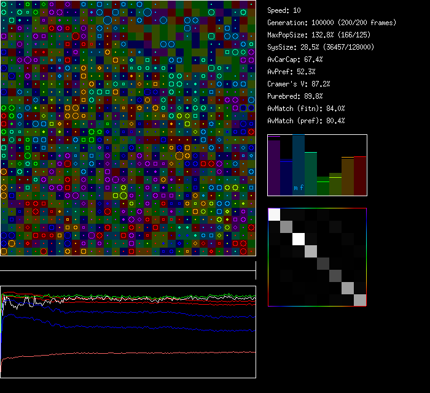Click the bright white third diagonal matrix cell
This screenshot has width=430, height=393.
299,239
